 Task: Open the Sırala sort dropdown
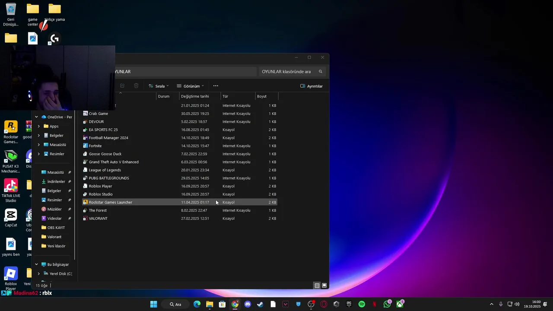click(159, 86)
